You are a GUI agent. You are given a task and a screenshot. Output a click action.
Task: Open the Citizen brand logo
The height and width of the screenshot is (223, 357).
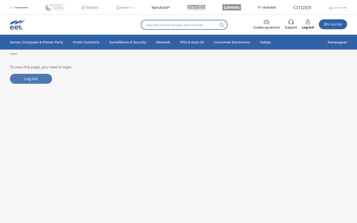(302, 7)
